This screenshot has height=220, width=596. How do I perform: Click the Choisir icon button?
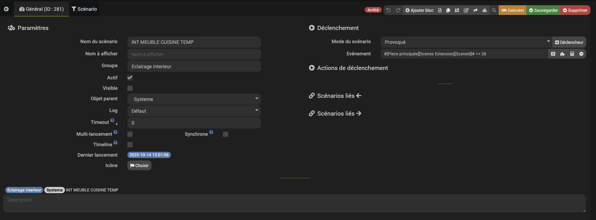(x=139, y=166)
